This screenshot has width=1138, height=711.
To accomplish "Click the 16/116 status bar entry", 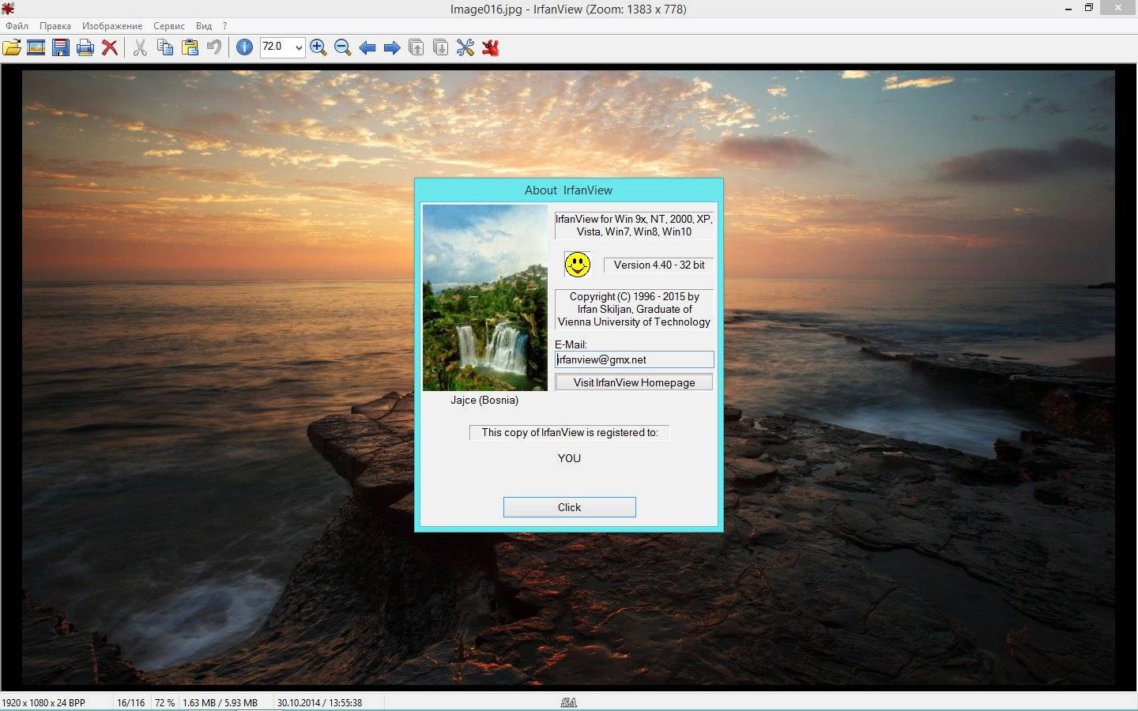I will click(131, 702).
